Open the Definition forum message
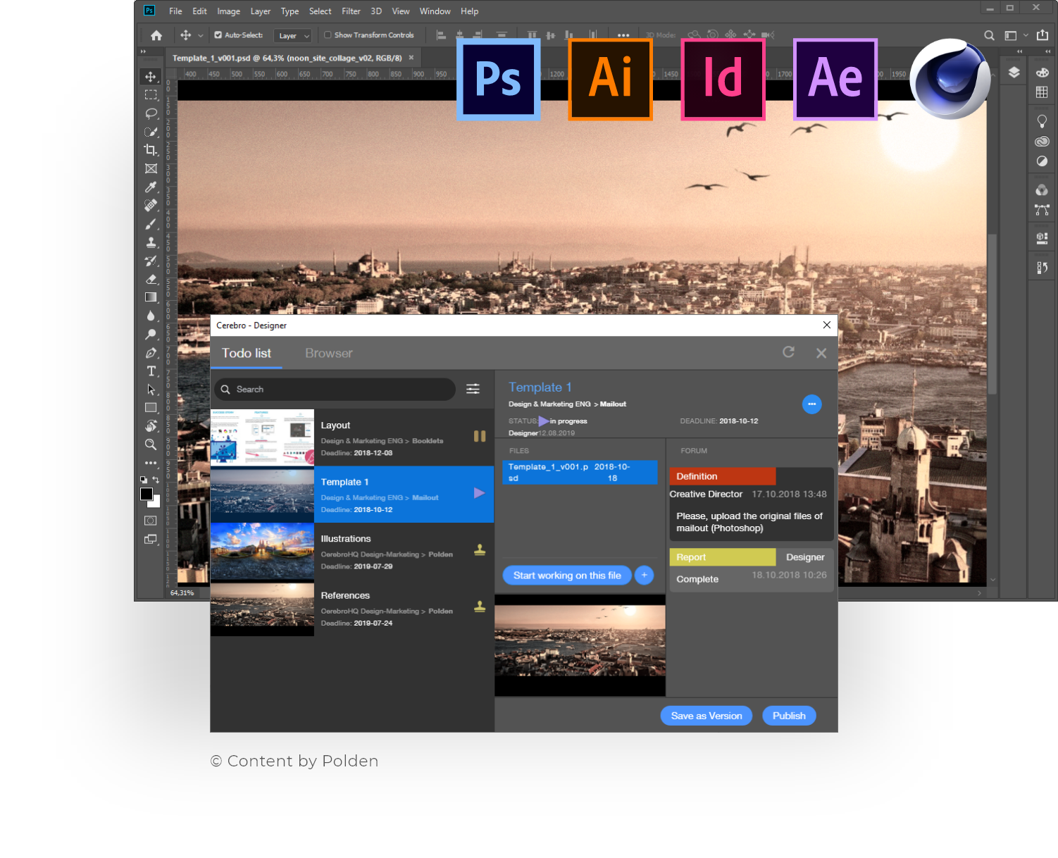Viewport: 1058px width, 858px height. 752,506
